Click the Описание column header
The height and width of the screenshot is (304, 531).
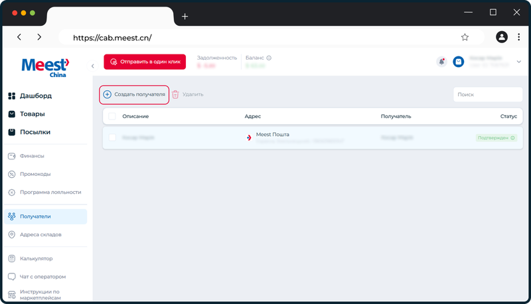135,116
